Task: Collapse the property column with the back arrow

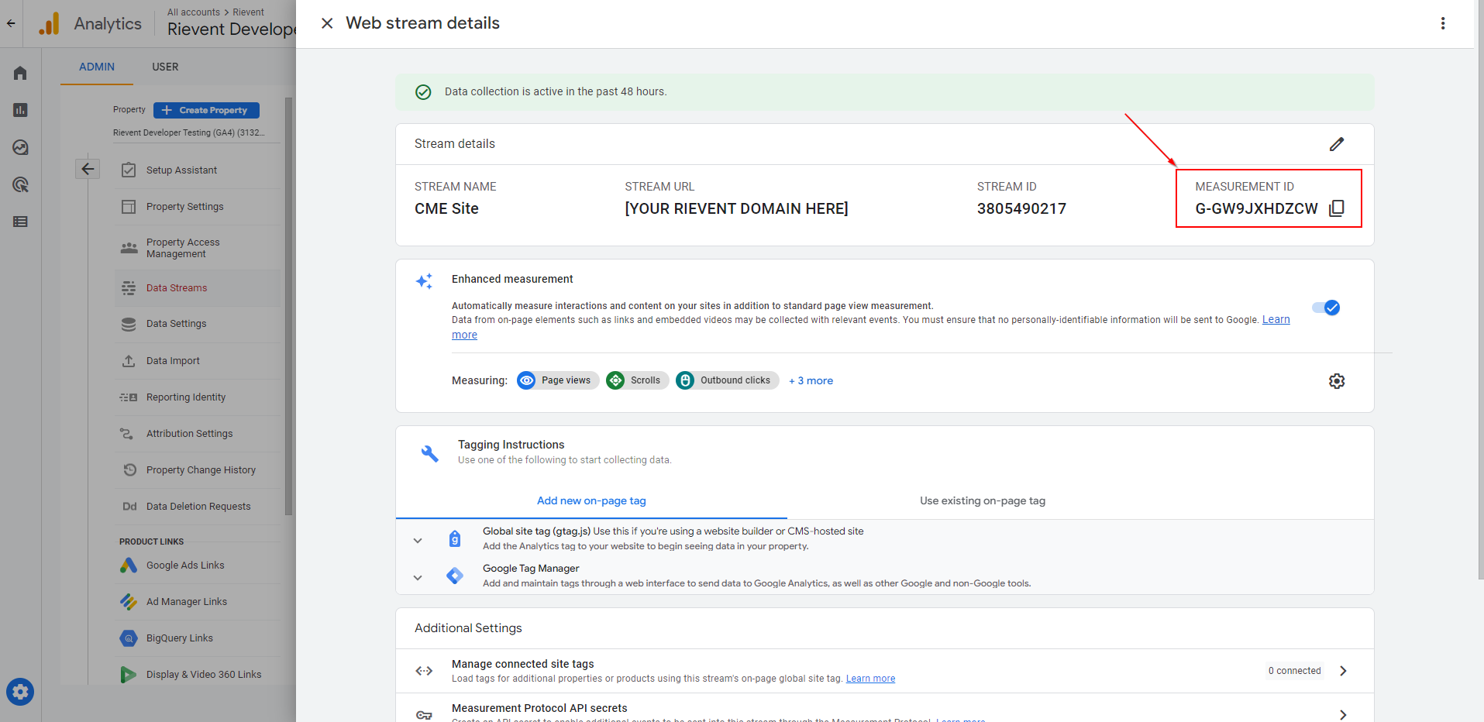Action: click(x=88, y=169)
